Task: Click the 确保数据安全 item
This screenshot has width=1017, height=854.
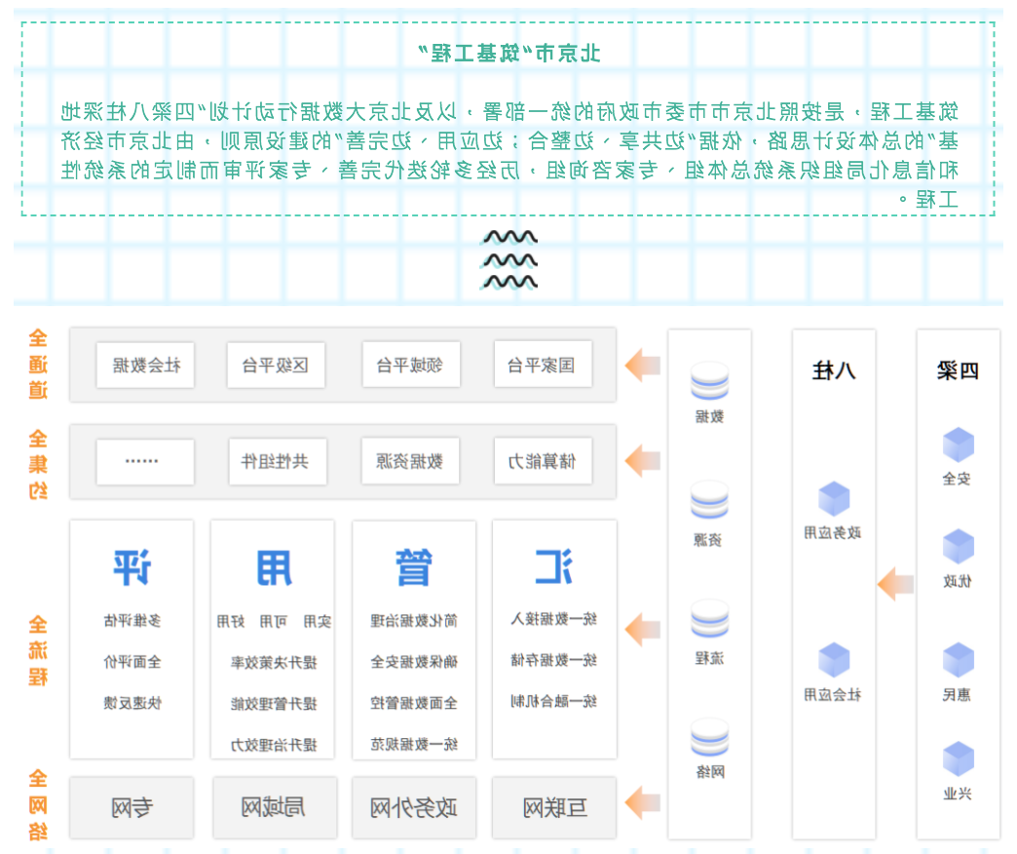Action: [414, 662]
